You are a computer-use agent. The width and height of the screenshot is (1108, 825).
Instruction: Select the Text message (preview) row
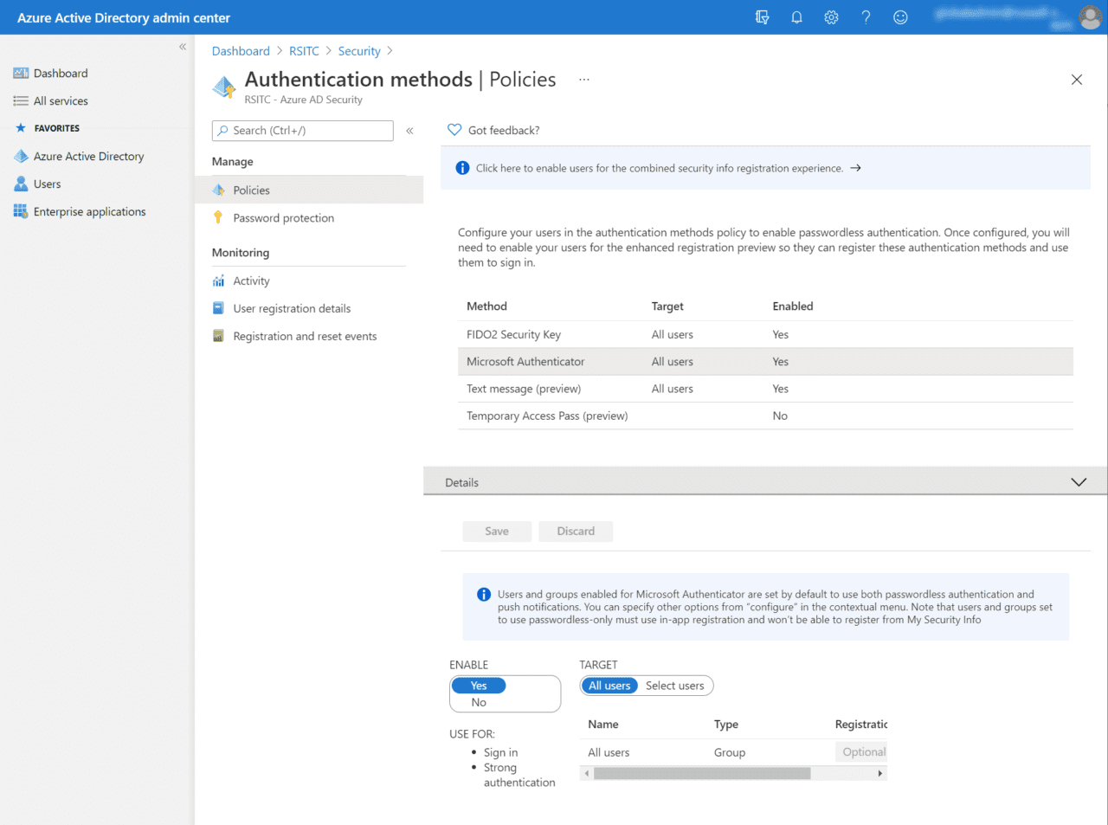tap(765, 389)
